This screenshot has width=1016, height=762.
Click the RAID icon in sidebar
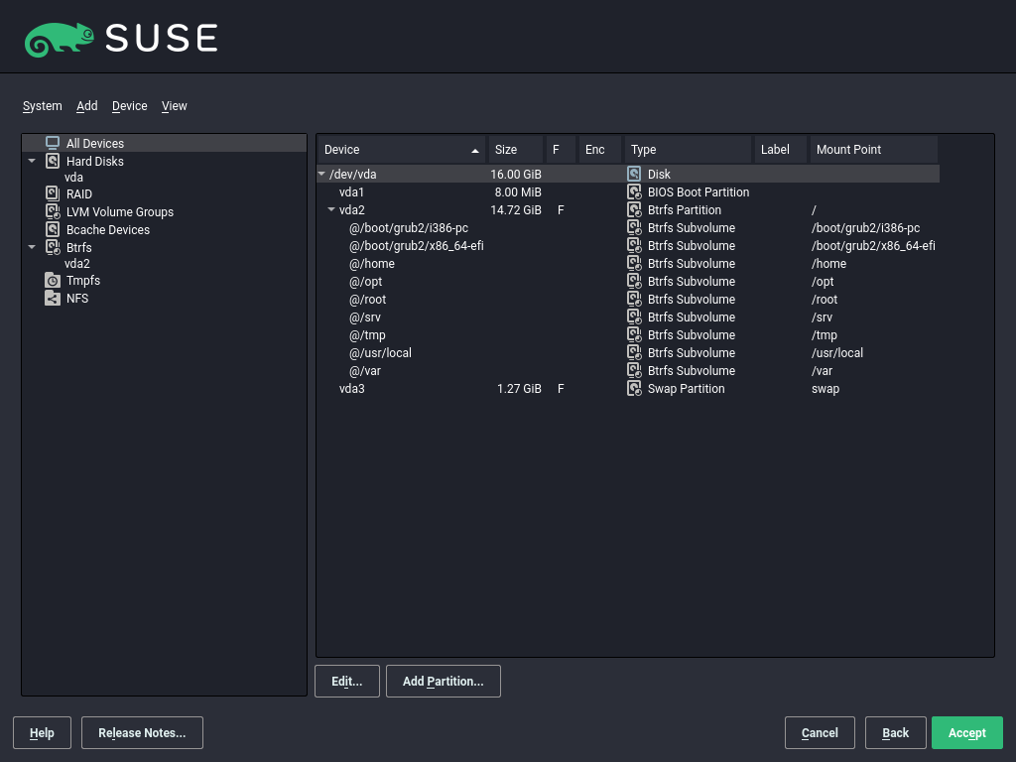point(53,194)
